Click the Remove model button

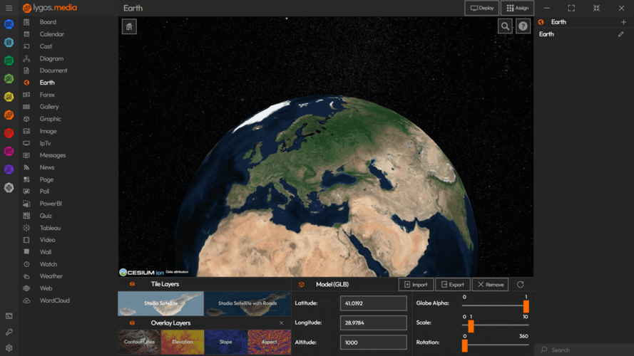[491, 285]
